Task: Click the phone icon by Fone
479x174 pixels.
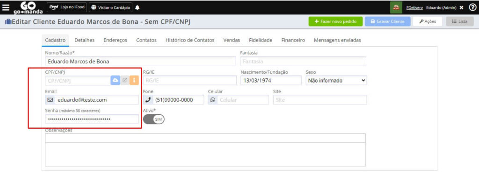Action: 148,100
